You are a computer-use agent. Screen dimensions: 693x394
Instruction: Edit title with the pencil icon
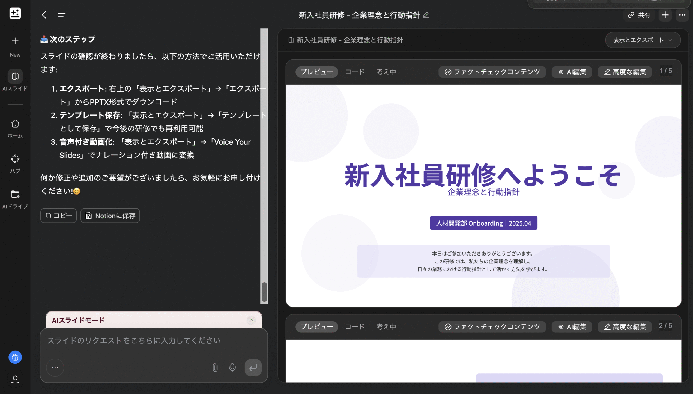point(426,15)
